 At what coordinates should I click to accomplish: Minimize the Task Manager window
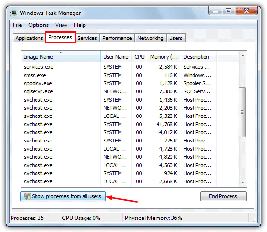coord(216,11)
